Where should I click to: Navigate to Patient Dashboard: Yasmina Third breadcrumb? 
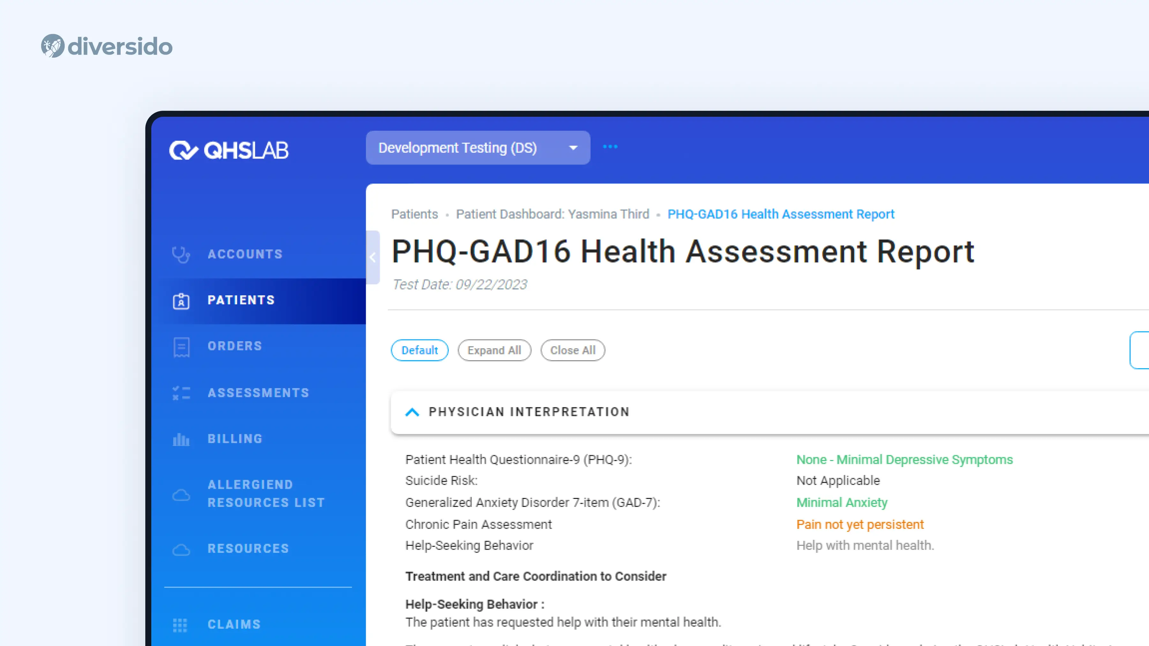pyautogui.click(x=553, y=214)
